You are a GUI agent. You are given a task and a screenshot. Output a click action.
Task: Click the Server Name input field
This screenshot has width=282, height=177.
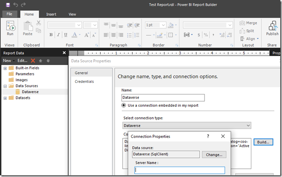(x=180, y=170)
